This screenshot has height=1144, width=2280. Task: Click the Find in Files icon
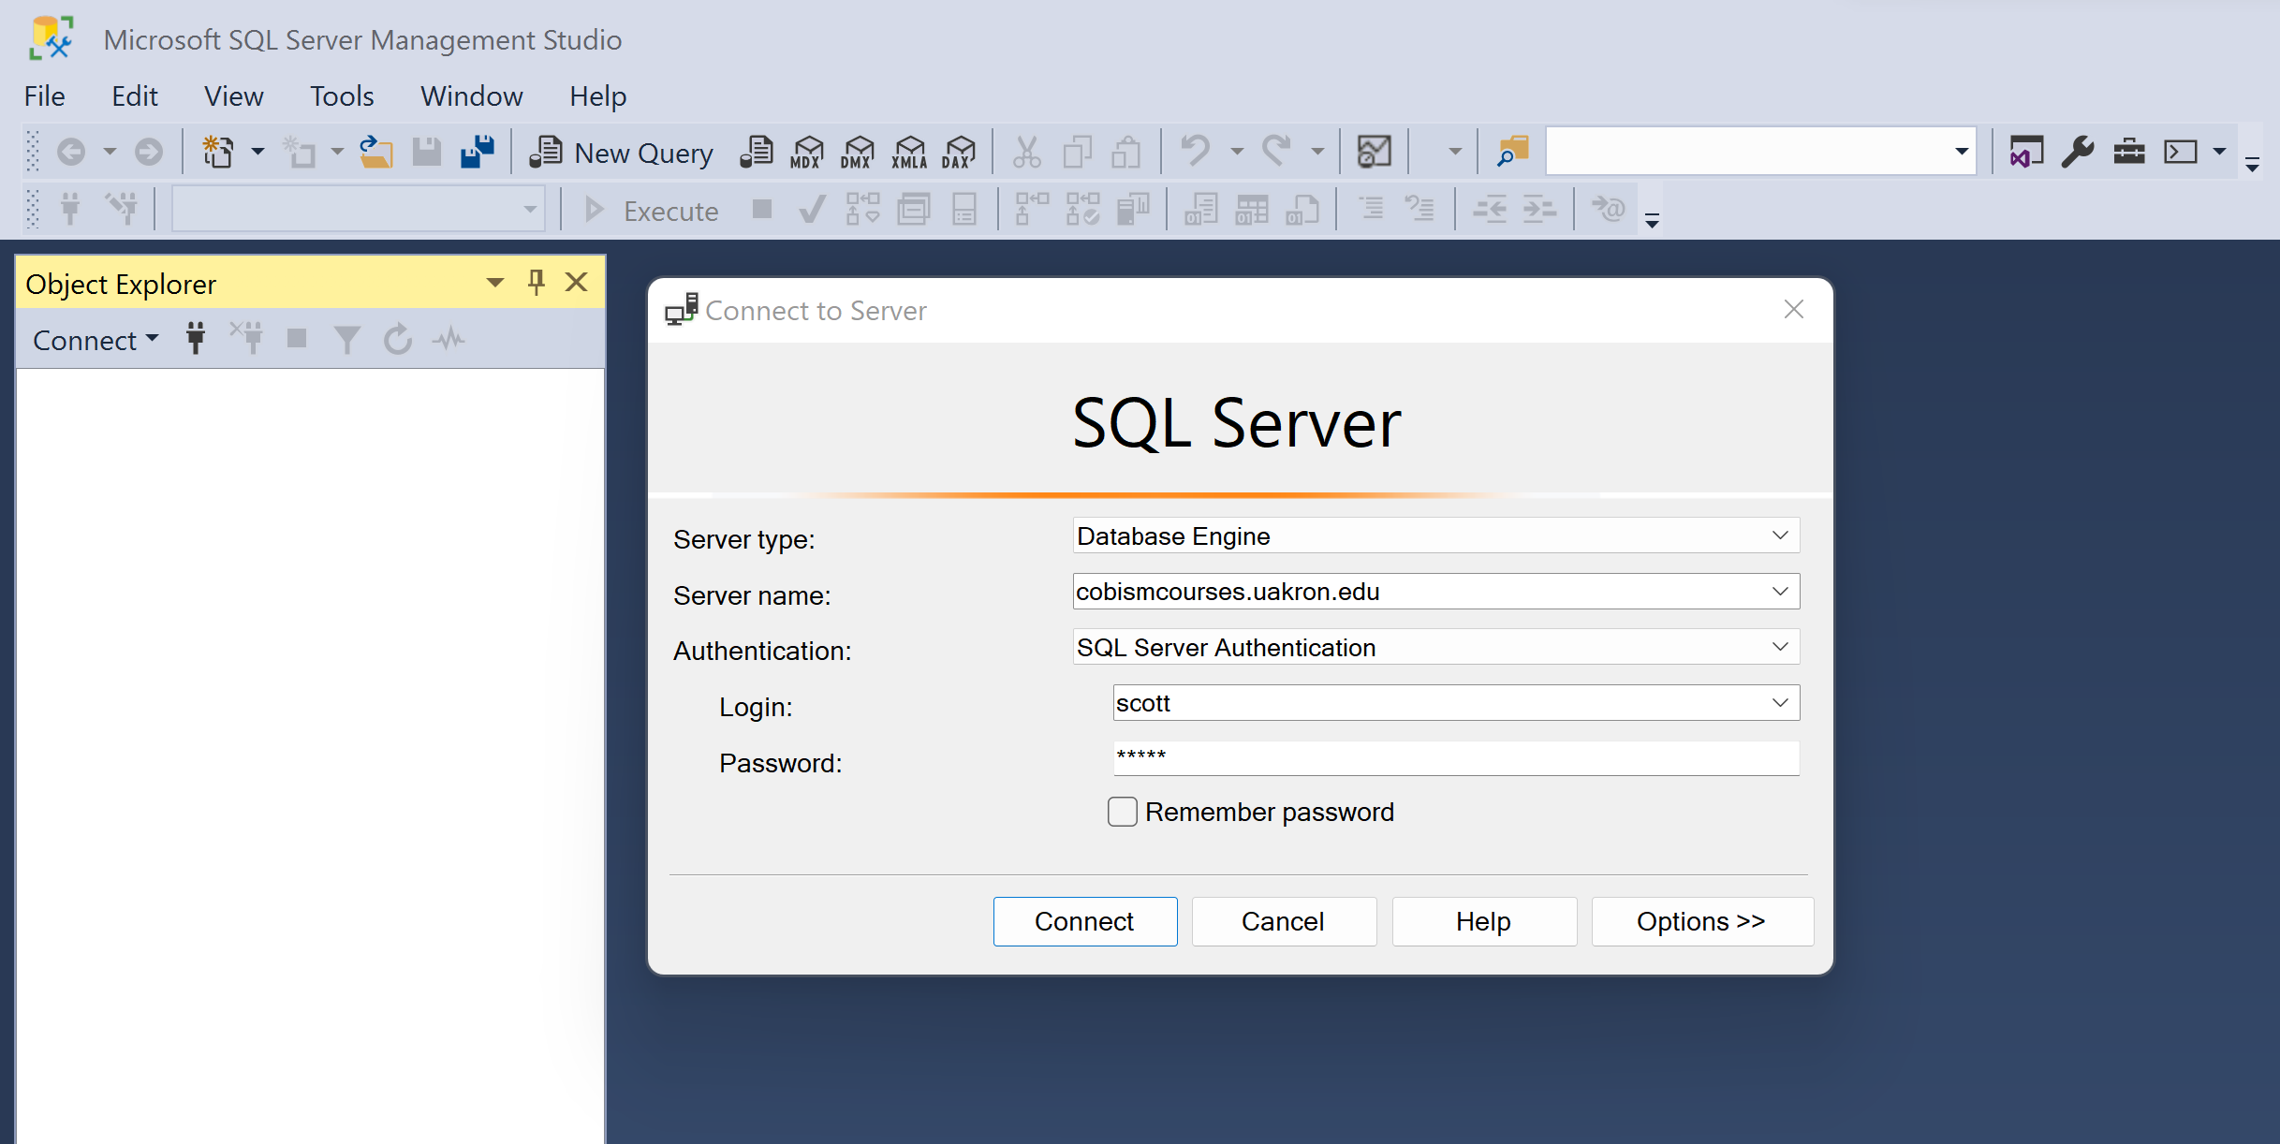(1511, 152)
